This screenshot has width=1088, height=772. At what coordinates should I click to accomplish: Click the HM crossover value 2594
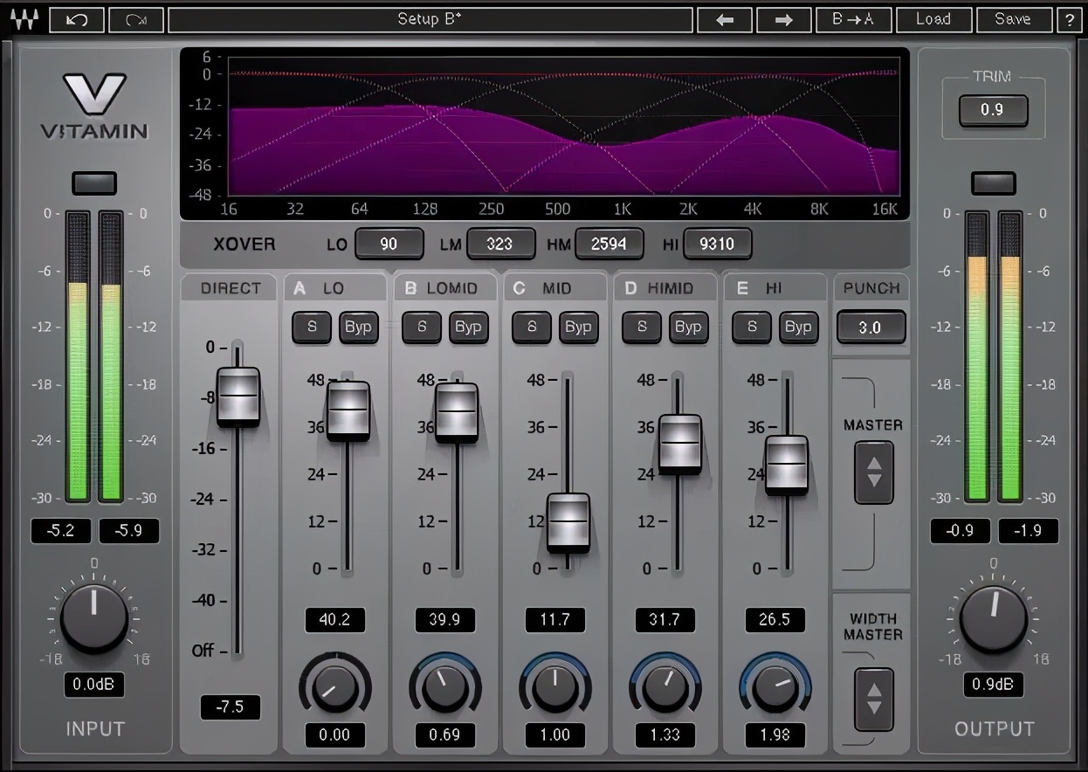[x=609, y=244]
